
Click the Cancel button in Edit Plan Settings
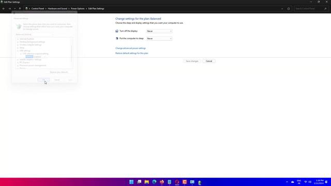[209, 61]
